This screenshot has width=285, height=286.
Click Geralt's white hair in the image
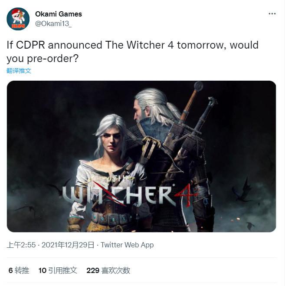point(157,104)
